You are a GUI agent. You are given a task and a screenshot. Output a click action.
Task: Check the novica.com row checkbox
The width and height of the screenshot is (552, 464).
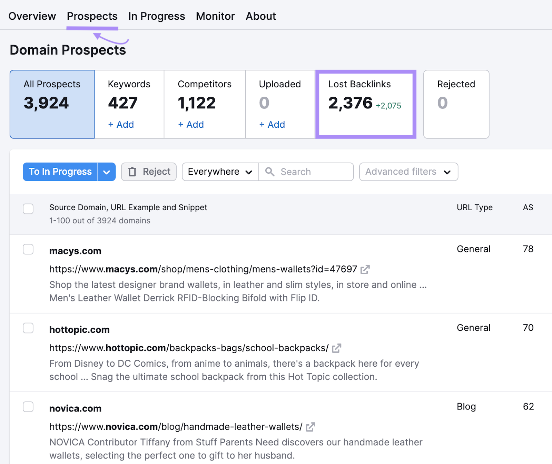tap(28, 407)
